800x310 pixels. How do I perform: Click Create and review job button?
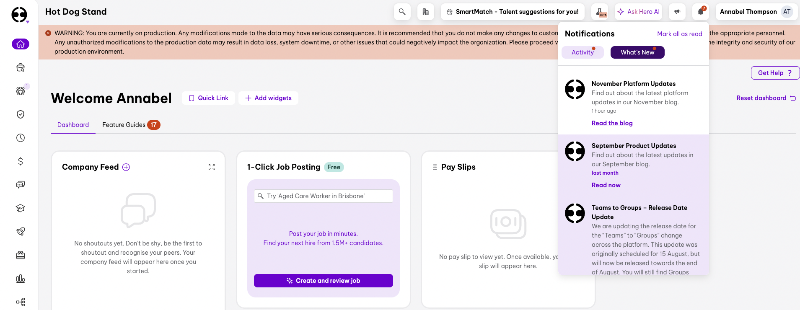coord(324,281)
